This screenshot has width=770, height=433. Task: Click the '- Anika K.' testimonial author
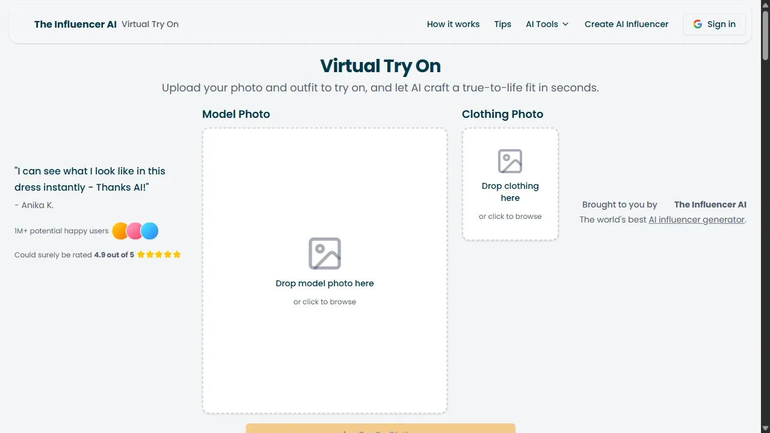tap(34, 205)
